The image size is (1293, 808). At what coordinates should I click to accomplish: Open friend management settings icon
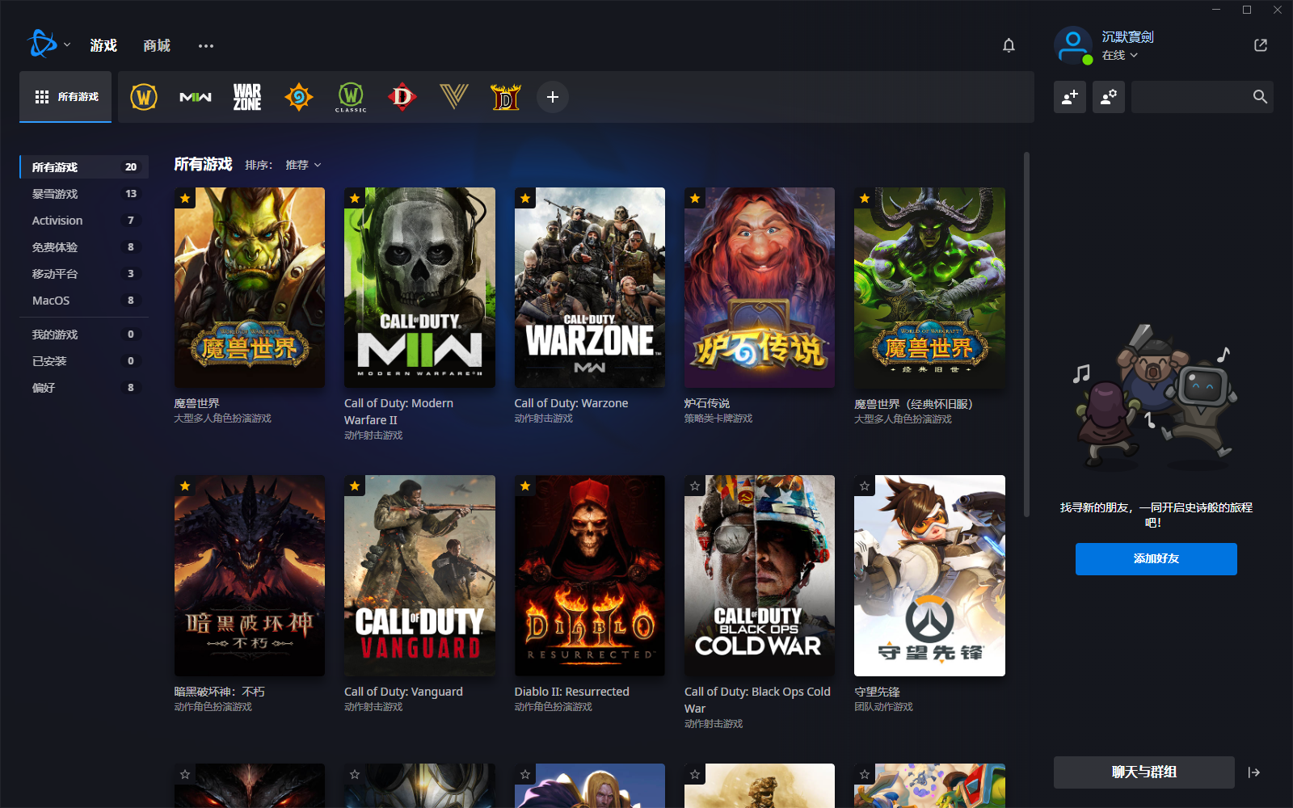pyautogui.click(x=1109, y=97)
